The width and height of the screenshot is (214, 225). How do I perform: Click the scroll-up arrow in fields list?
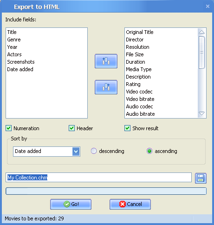click(201, 32)
